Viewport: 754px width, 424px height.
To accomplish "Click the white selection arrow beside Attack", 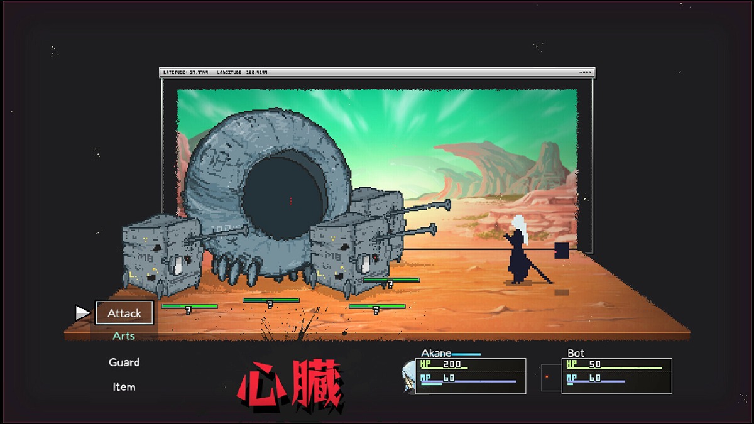I will click(x=82, y=313).
